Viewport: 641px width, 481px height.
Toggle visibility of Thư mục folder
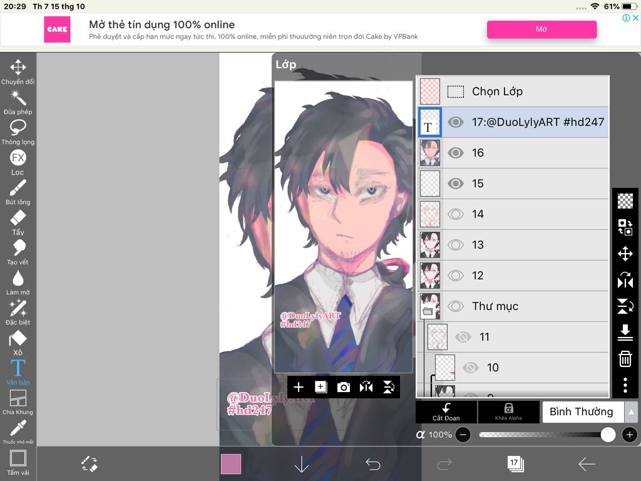(456, 306)
